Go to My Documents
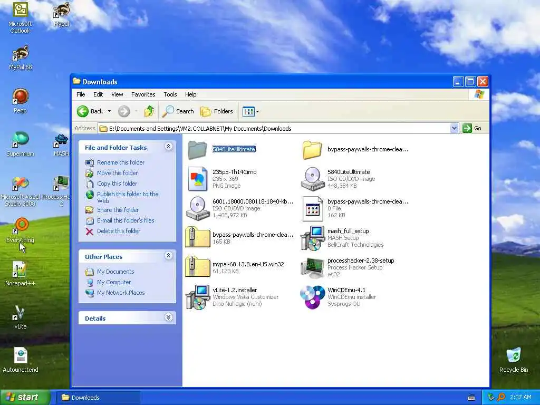Image resolution: width=540 pixels, height=405 pixels. pos(115,272)
